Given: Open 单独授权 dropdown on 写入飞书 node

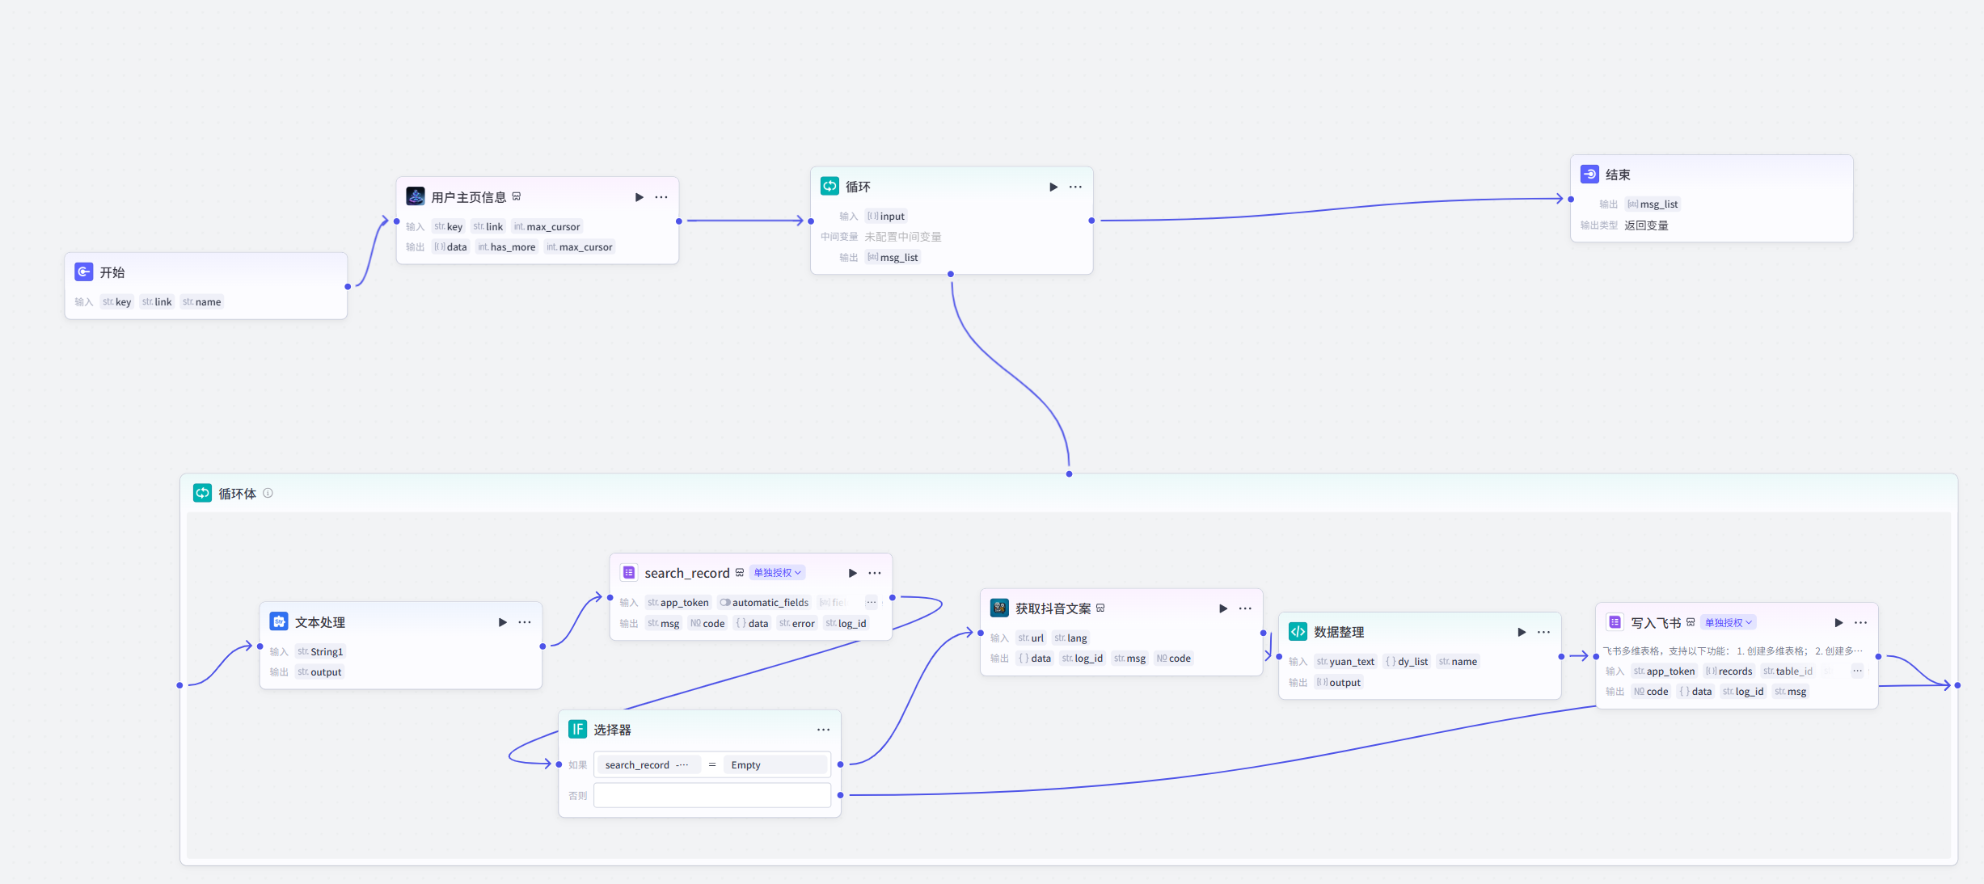Looking at the screenshot, I should 1728,622.
